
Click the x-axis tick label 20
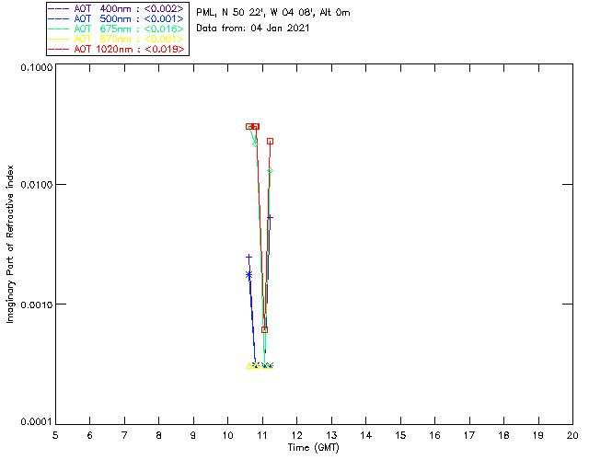(572, 435)
